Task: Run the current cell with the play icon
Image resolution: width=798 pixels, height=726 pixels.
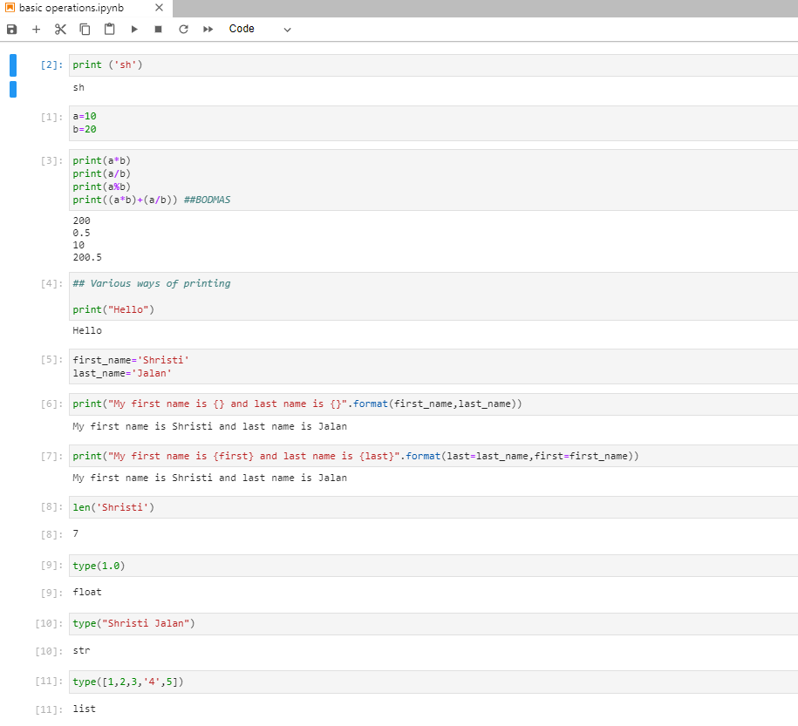Action: click(133, 29)
